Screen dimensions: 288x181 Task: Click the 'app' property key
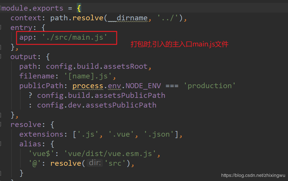tap(26, 37)
